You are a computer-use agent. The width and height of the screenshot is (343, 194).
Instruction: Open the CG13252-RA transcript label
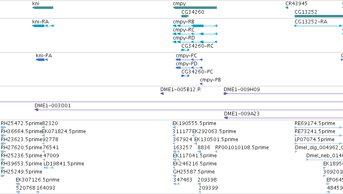(311, 22)
